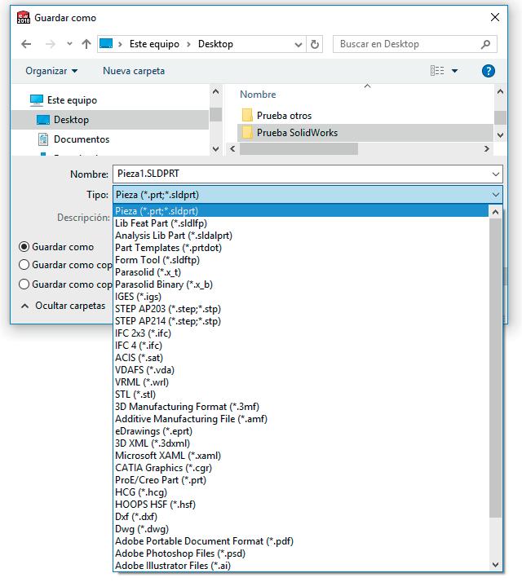Click the forward navigation arrow
522x582 pixels.
coord(50,44)
